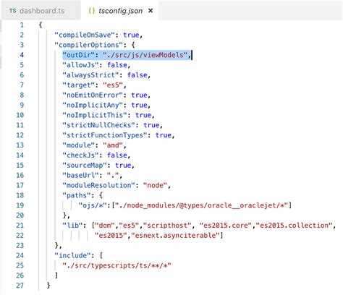This screenshot has height=295, width=343.
Task: Click the "paths" key on line 18
Action: pyautogui.click(x=77, y=195)
